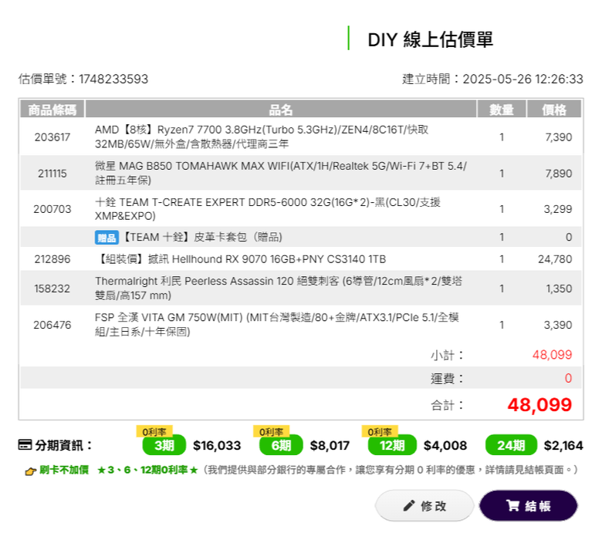Click the price 3,390
The image size is (602, 540).
[558, 325]
